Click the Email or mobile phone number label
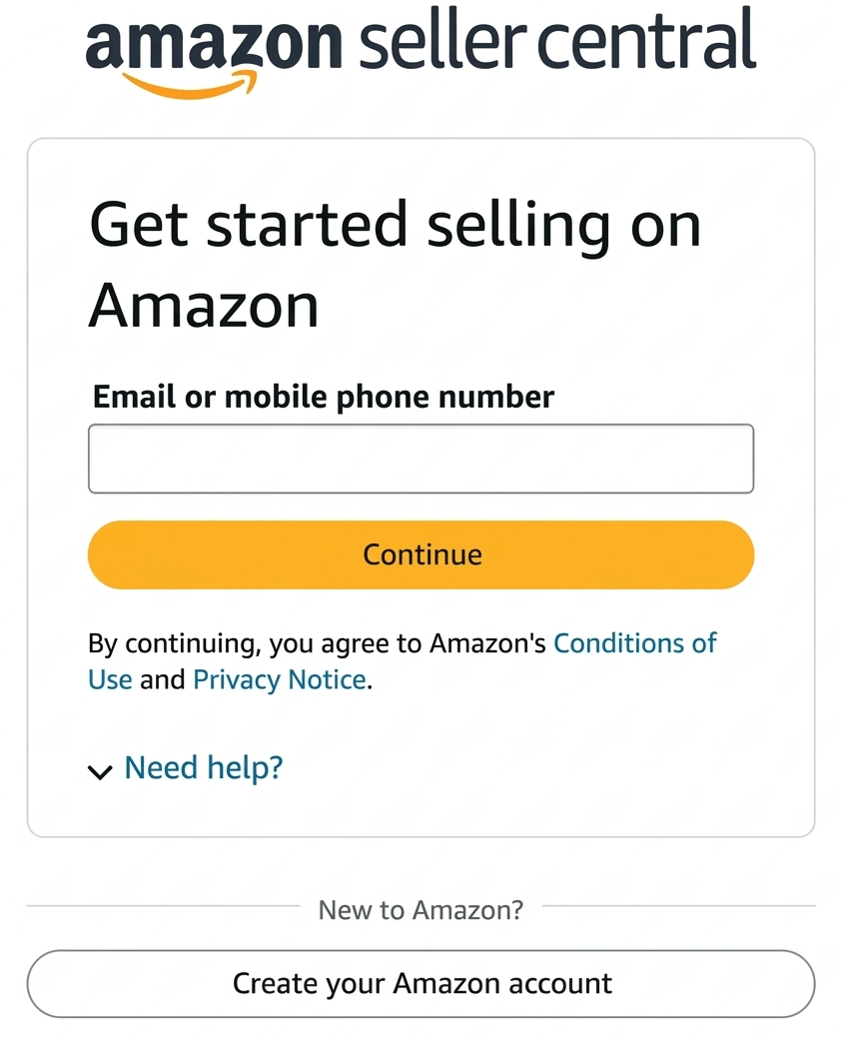The width and height of the screenshot is (844, 1037). click(322, 397)
